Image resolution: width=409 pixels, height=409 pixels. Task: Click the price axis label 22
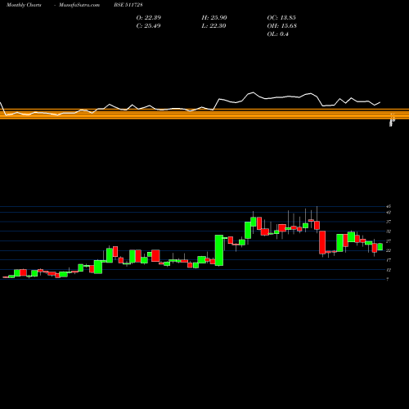pyautogui.click(x=389, y=250)
